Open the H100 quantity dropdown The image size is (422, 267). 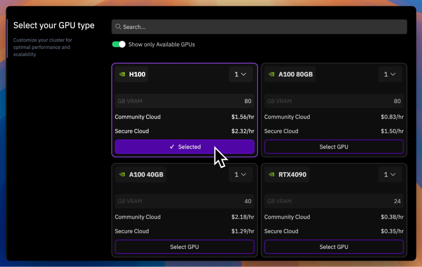click(x=240, y=74)
